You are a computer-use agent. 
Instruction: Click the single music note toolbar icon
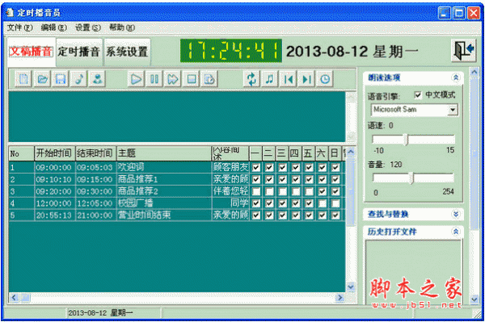(x=78, y=79)
